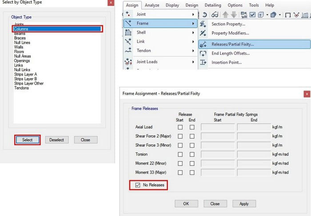311x216 pixels.
Task: Open the Analyze menu
Action: click(x=152, y=5)
